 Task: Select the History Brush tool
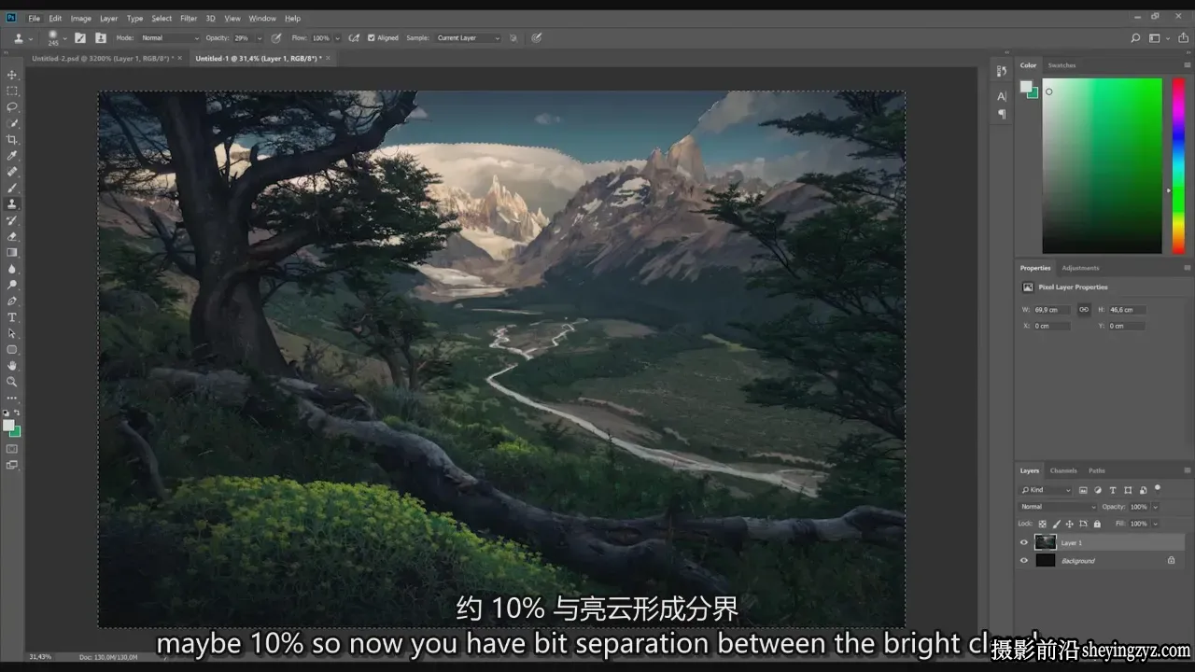coord(12,220)
